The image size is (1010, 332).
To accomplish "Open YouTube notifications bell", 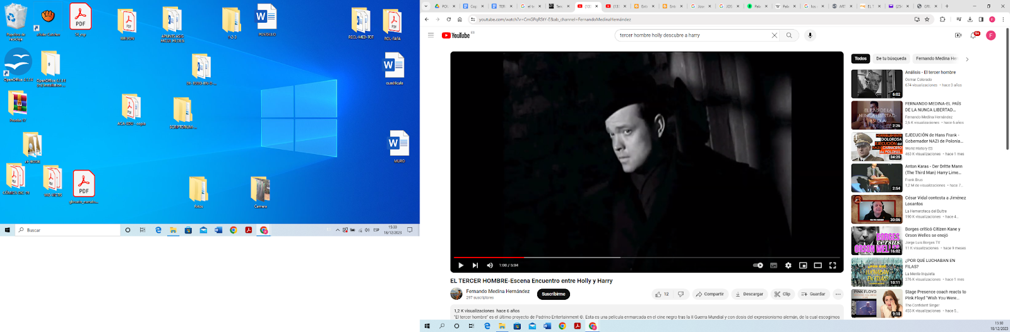I will click(x=974, y=35).
